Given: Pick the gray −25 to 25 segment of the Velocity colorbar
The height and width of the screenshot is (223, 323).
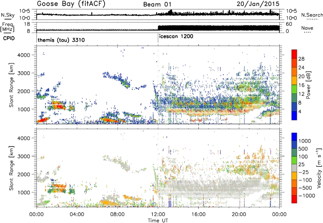Looking at the screenshot, I should coord(294,168).
